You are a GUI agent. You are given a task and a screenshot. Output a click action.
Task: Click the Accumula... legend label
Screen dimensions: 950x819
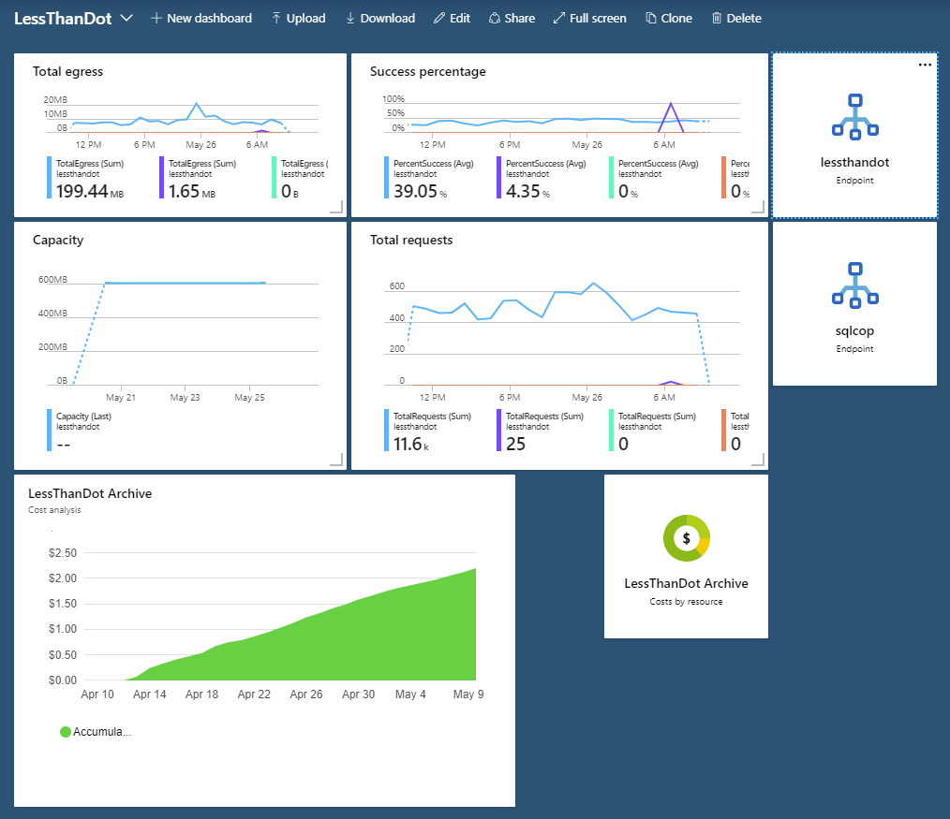[102, 732]
